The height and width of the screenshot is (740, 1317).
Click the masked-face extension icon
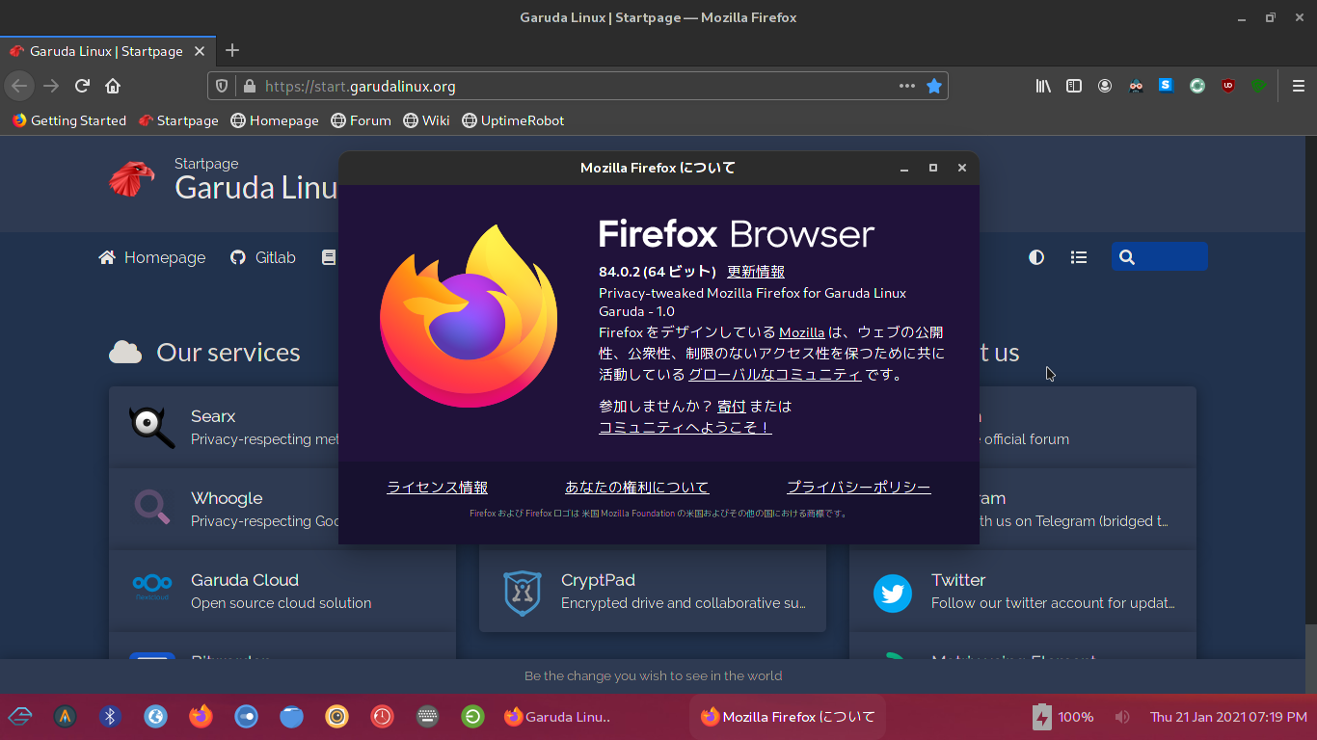(x=1136, y=86)
